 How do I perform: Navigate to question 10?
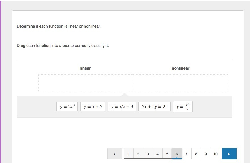(x=215, y=154)
